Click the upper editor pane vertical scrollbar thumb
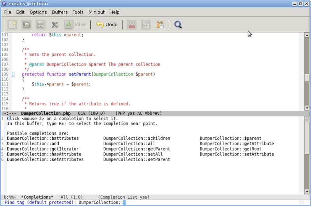This screenshot has width=311, height=206. 307,77
